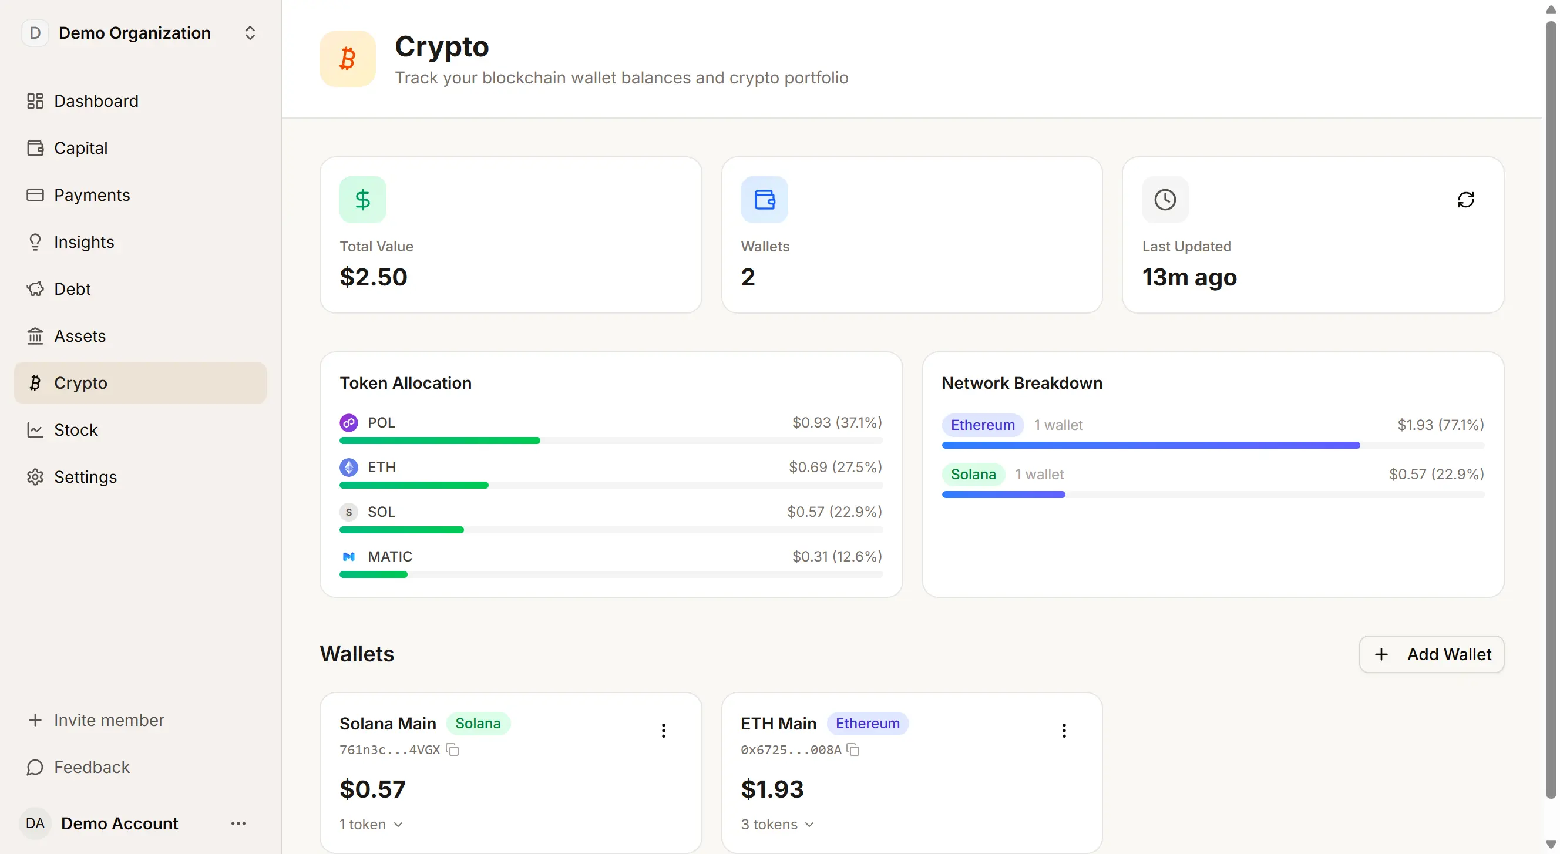
Task: Refresh the wallet balances
Action: click(1465, 199)
